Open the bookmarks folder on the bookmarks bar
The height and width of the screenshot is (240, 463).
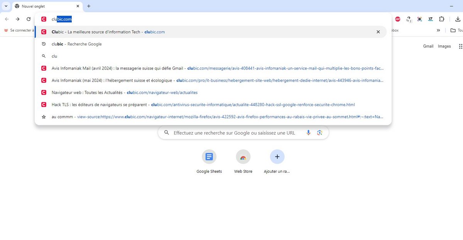pos(456,30)
